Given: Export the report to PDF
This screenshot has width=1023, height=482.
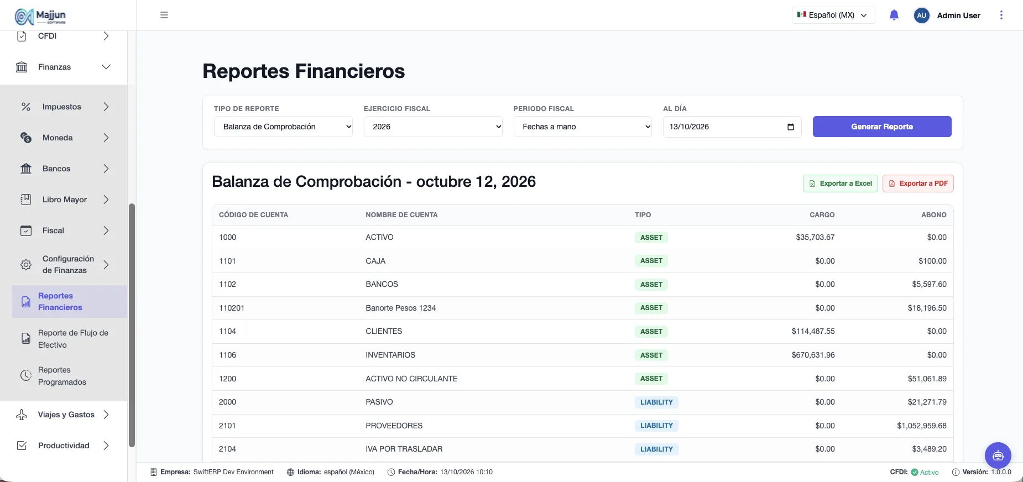Looking at the screenshot, I should point(918,184).
